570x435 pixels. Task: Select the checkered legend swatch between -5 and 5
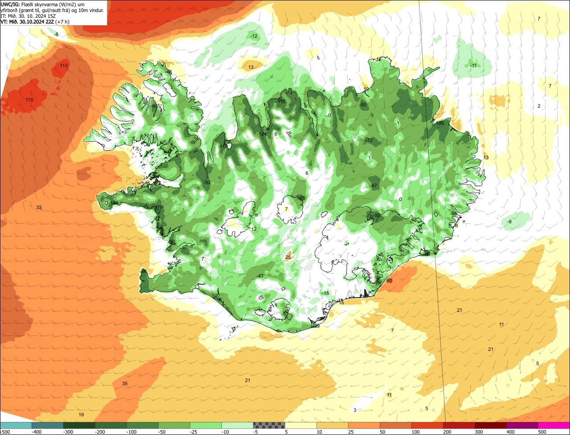coord(269,425)
